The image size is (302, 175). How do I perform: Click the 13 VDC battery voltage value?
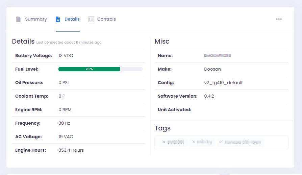[66, 55]
